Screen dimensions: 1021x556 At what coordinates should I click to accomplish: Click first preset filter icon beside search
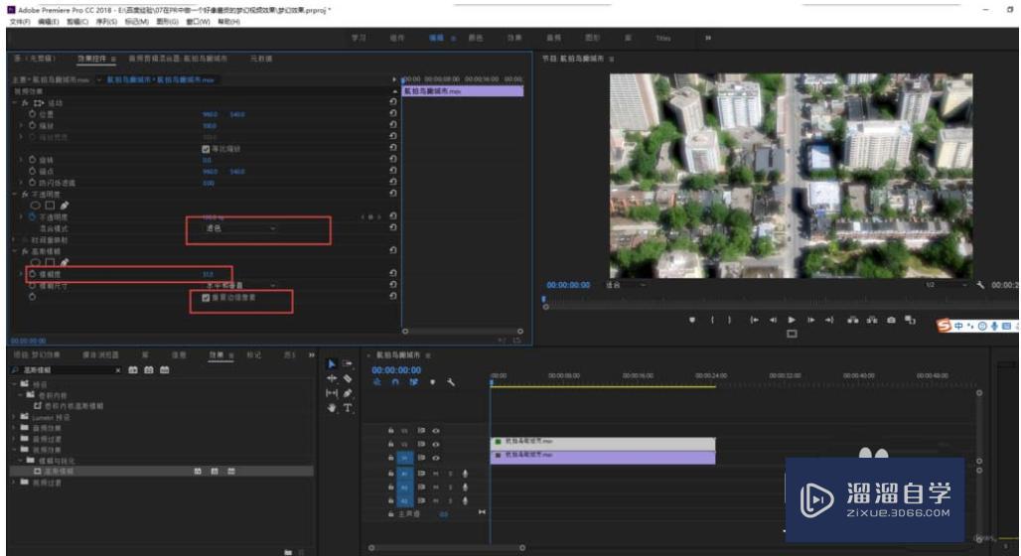pyautogui.click(x=133, y=369)
